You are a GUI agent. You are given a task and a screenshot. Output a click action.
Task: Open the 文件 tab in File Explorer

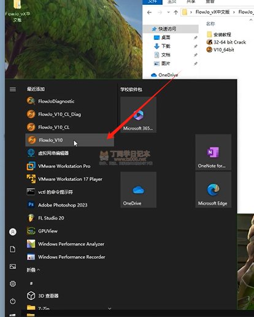152,2
